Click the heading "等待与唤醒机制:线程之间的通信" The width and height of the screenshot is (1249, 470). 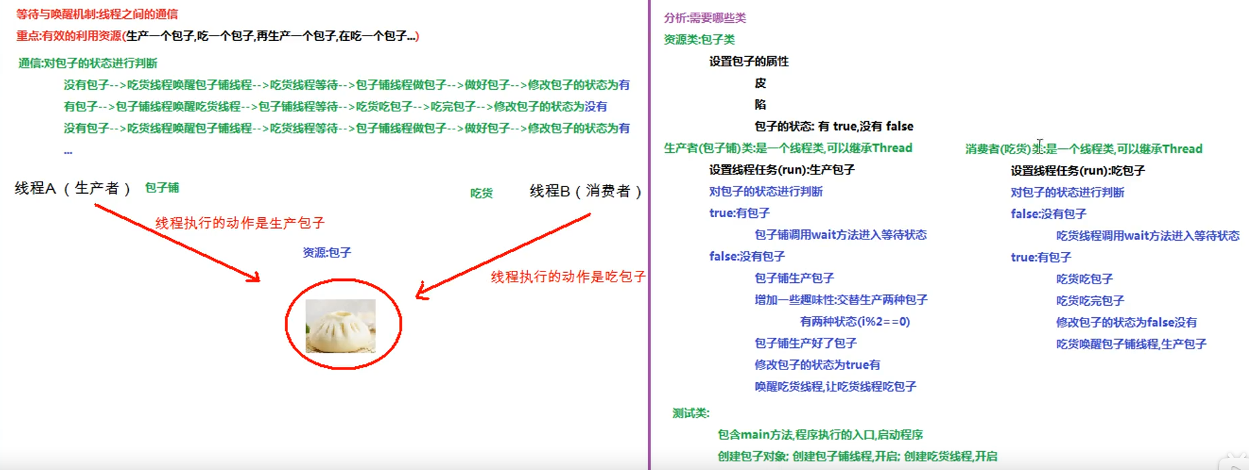click(x=97, y=14)
